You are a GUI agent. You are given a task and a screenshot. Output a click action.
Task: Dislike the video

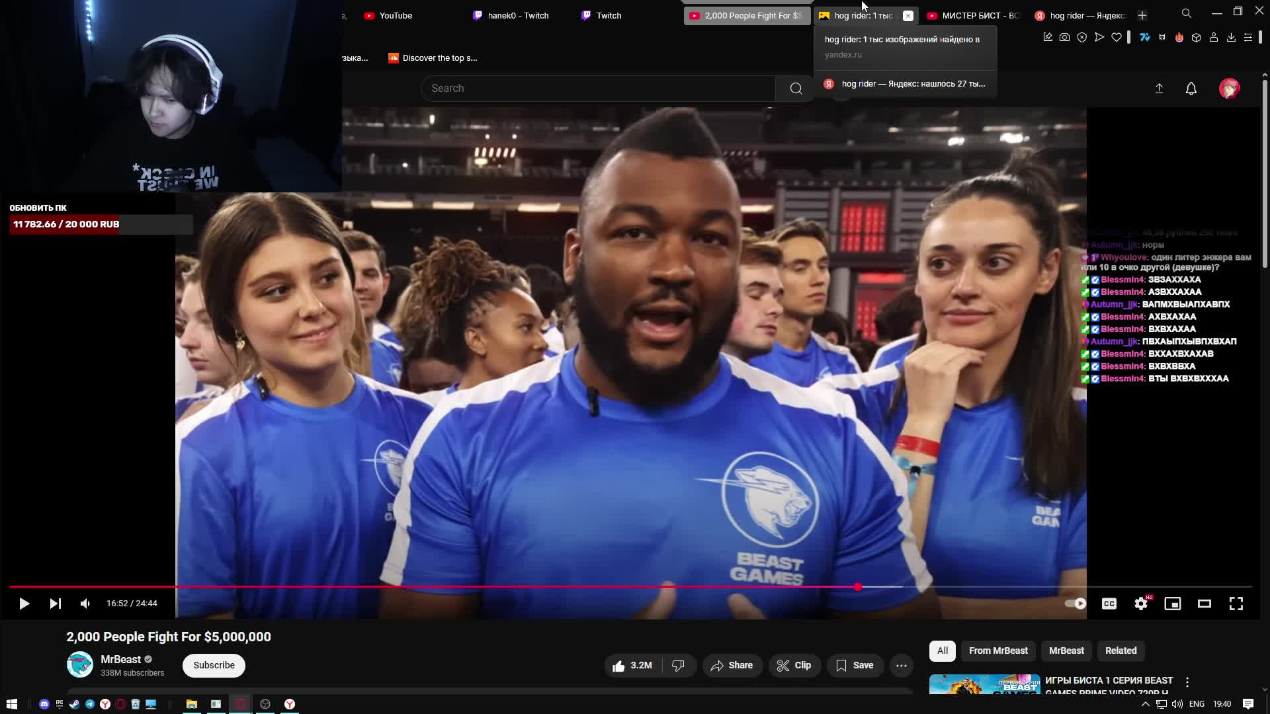point(678,666)
